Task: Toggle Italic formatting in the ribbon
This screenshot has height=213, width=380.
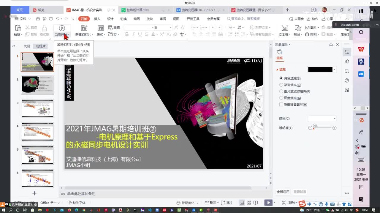Action: click(x=133, y=34)
